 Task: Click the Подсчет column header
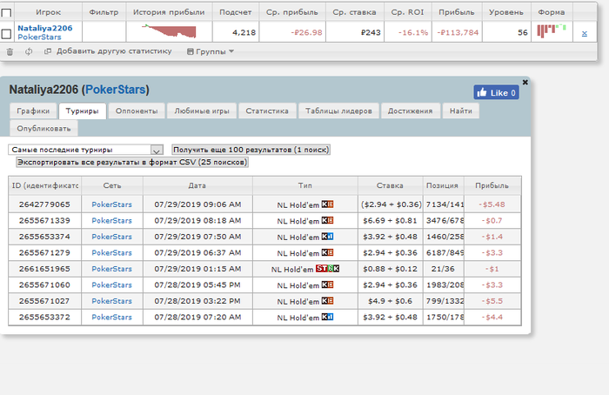[236, 12]
